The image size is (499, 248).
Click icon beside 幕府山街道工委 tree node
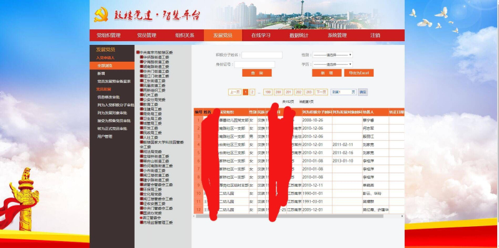(x=142, y=161)
